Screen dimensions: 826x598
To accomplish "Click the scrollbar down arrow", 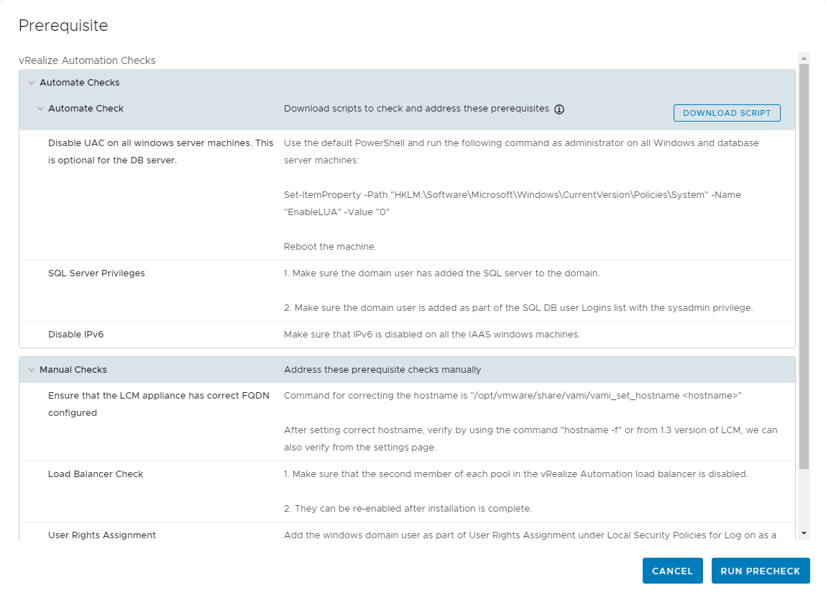I will 804,533.
